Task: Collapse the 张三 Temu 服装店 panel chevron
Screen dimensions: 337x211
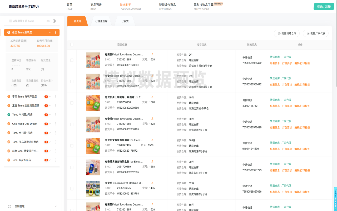Action: pyautogui.click(x=49, y=32)
